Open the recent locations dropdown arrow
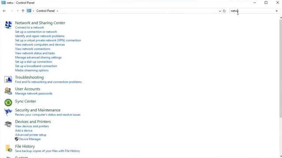This screenshot has height=158, width=282. pyautogui.click(x=18, y=11)
